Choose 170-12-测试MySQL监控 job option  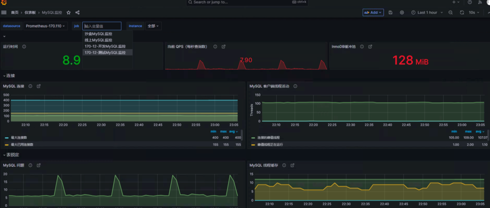click(x=108, y=53)
